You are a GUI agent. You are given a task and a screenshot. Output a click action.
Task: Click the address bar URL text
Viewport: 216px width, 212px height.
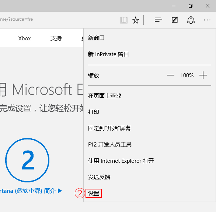pos(16,19)
